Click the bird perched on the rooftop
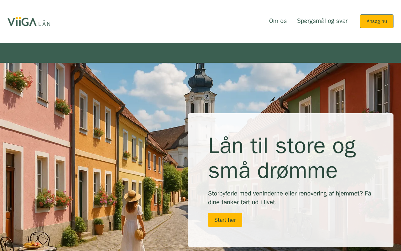The width and height of the screenshot is (401, 251). click(273, 99)
